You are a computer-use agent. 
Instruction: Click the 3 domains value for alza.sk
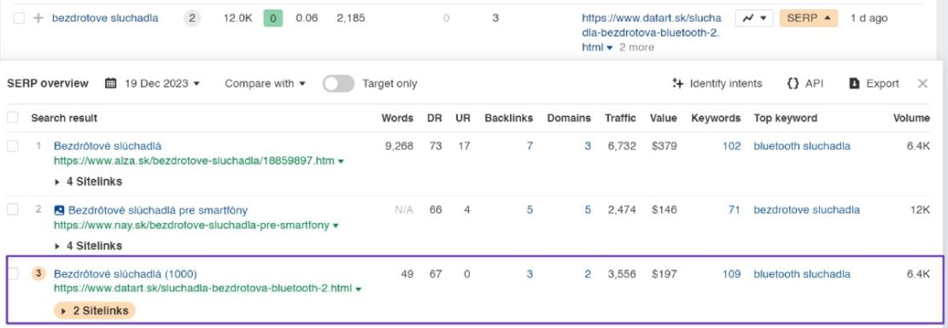(588, 146)
